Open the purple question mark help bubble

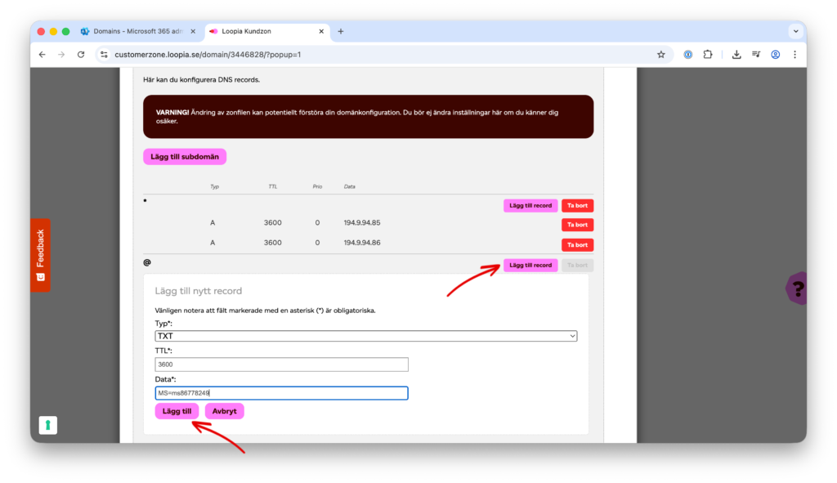[x=797, y=288]
